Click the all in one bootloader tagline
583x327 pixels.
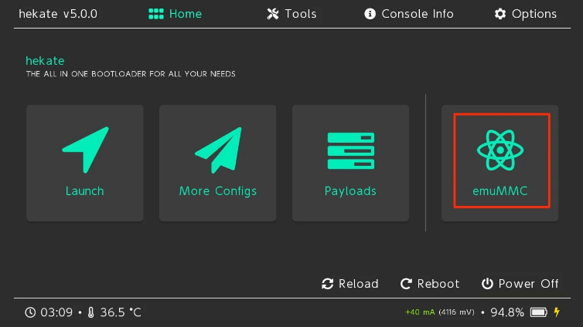(131, 74)
